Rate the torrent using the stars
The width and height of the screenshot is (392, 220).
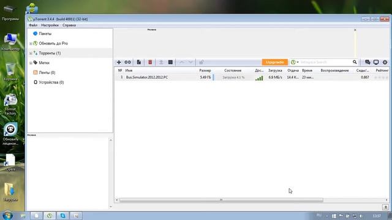pyautogui.click(x=381, y=78)
